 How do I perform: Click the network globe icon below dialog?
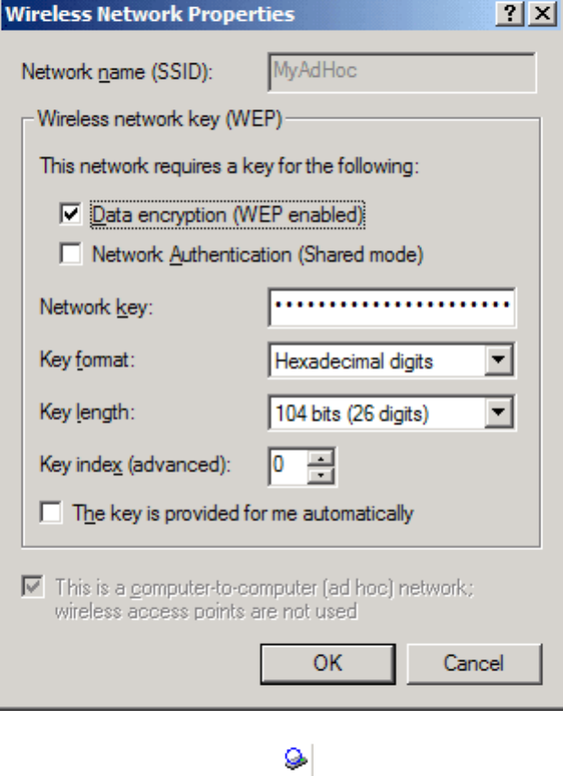pos(294,761)
